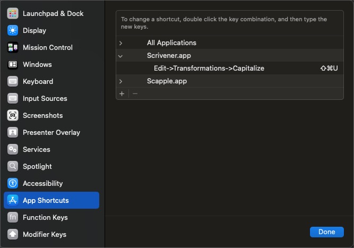Expand the Scapple.app group
Image resolution: width=354 pixels, height=248 pixels.
pos(121,81)
